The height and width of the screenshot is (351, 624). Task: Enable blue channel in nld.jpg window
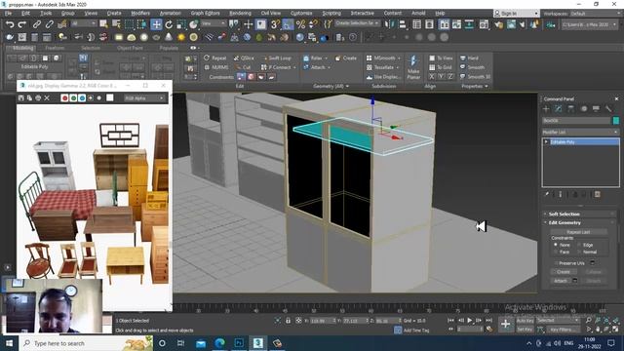(82, 97)
